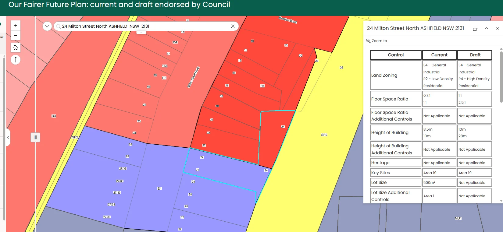Click the Beatrice Street road label

[288, 20]
